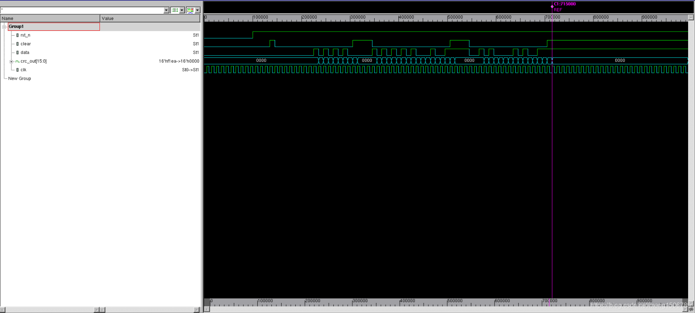Screen dimensions: 695x313
Task: Open the signal filter dropdown arrow
Action: pyautogui.click(x=166, y=10)
